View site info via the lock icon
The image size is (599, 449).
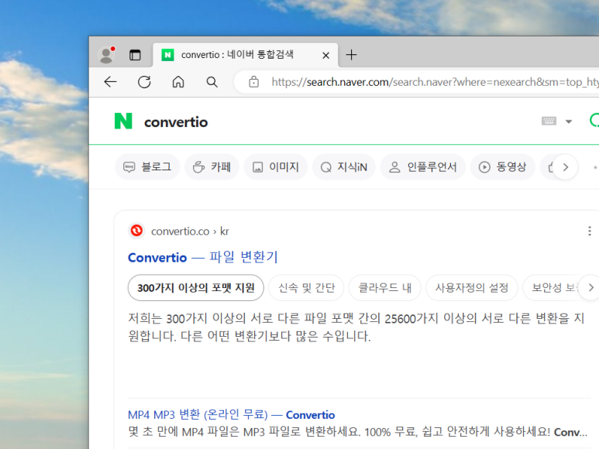point(253,82)
